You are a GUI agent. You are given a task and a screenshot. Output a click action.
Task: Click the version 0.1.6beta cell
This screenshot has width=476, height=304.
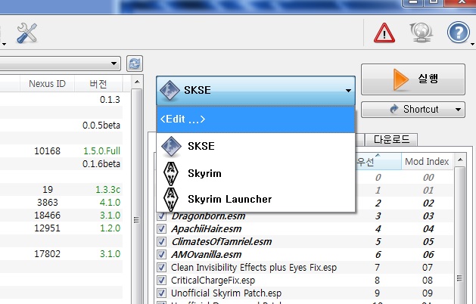point(101,164)
